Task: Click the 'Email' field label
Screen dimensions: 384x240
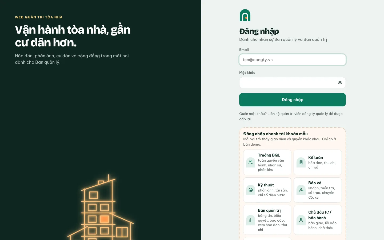Action: (244, 50)
